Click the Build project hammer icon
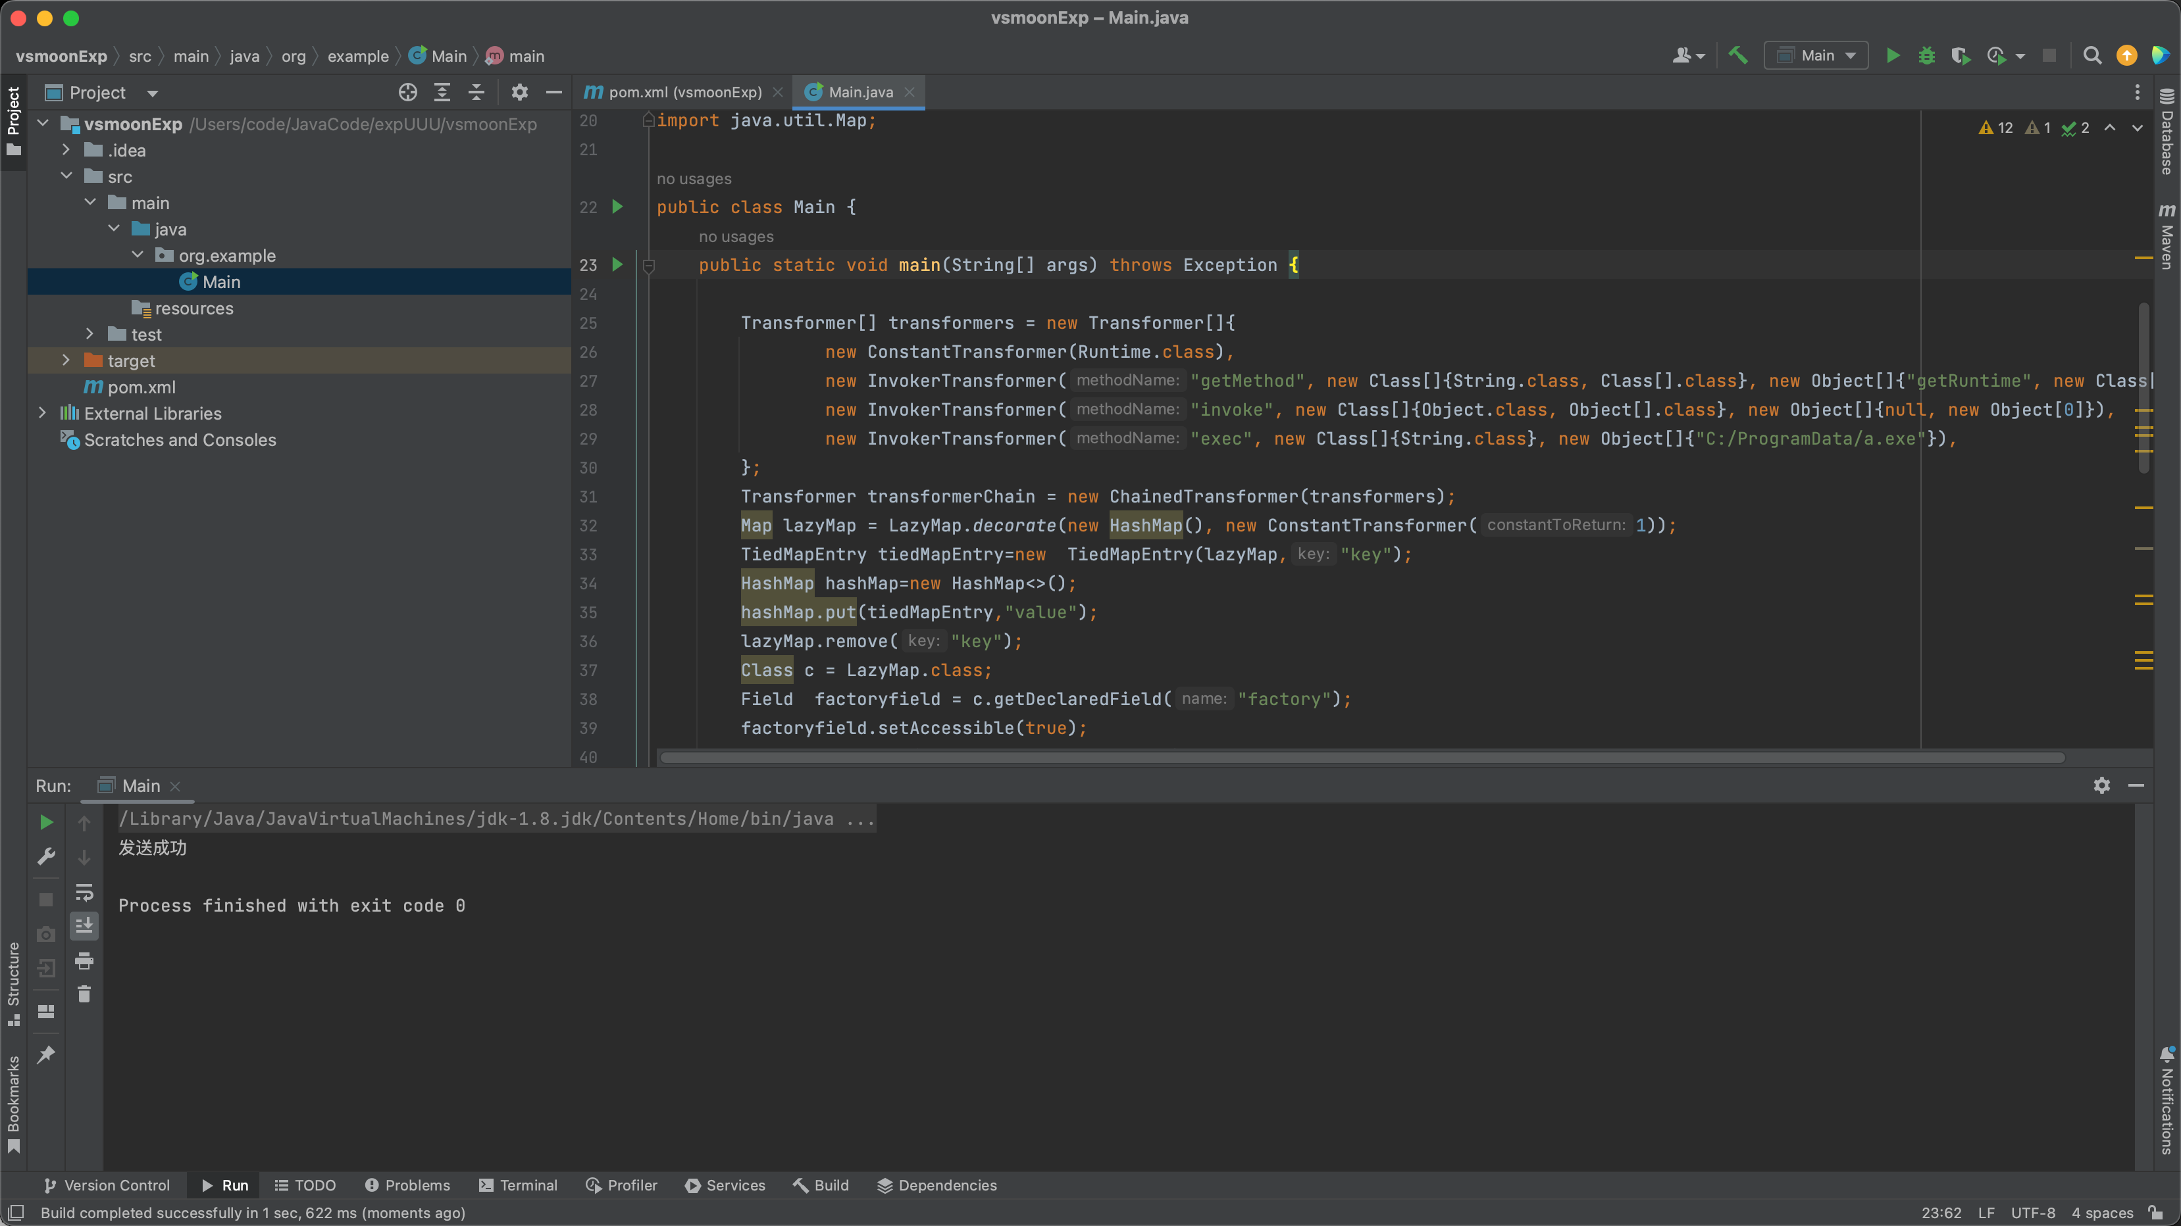The image size is (2181, 1226). [x=1737, y=56]
